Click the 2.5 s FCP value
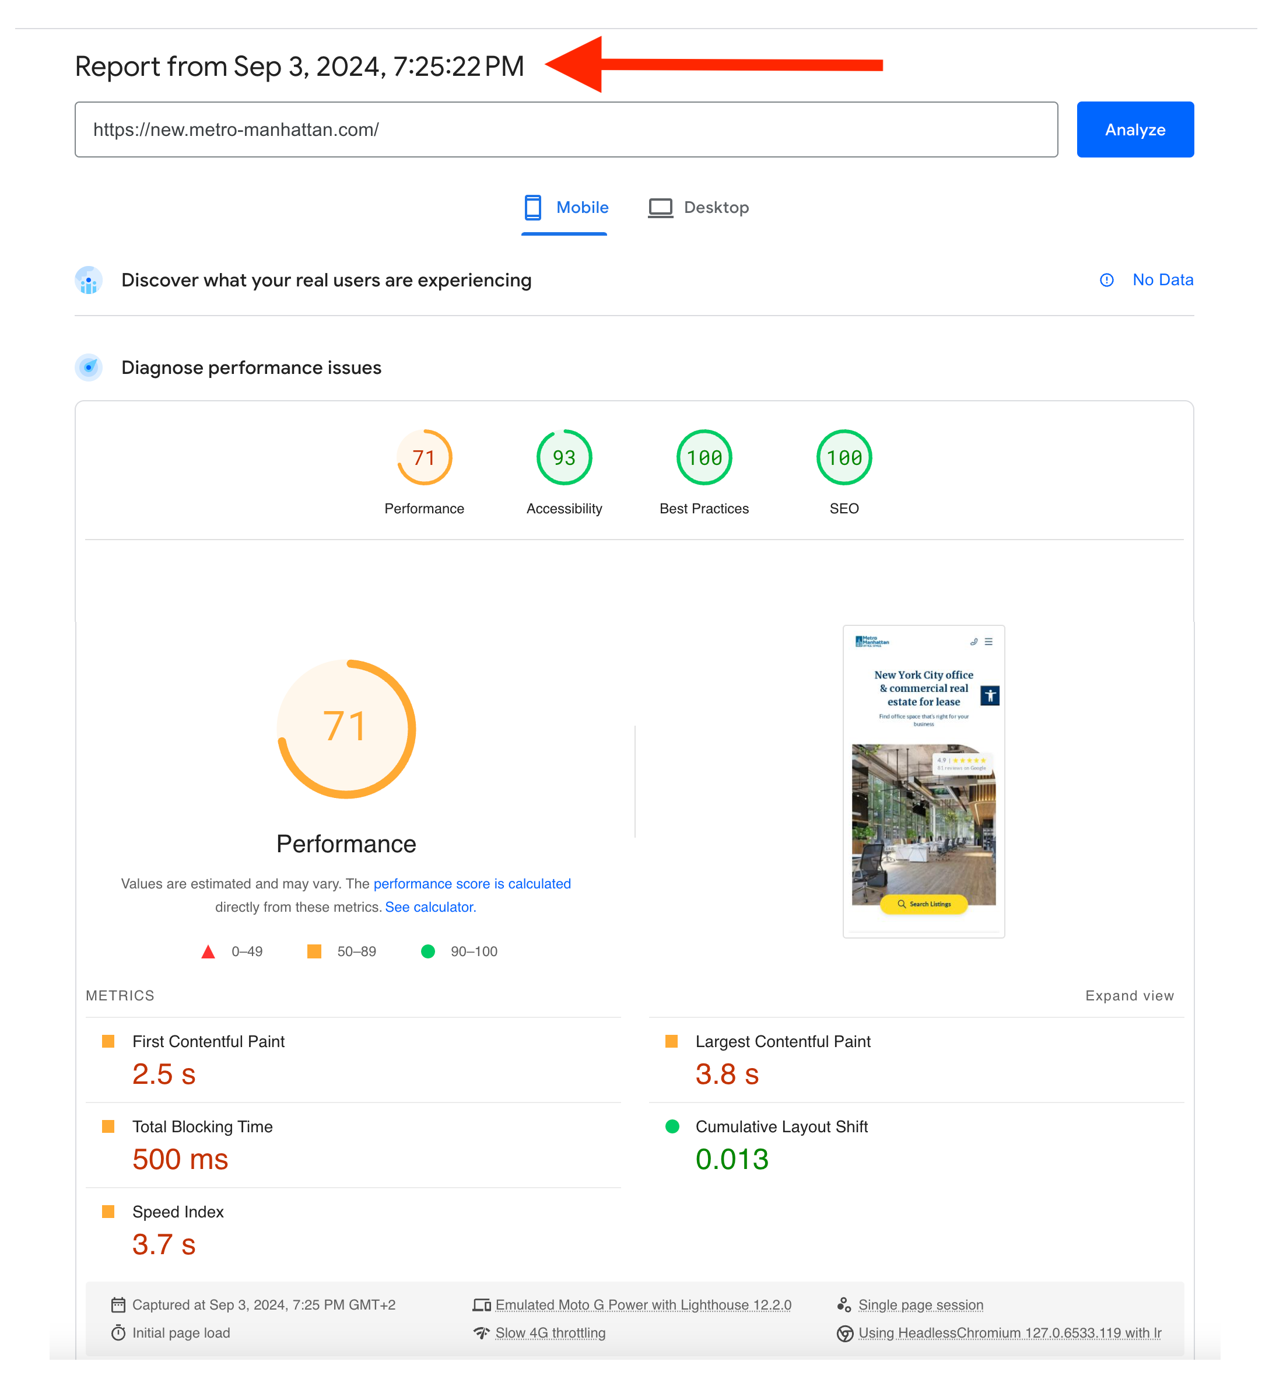The image size is (1283, 1393). 164,1073
